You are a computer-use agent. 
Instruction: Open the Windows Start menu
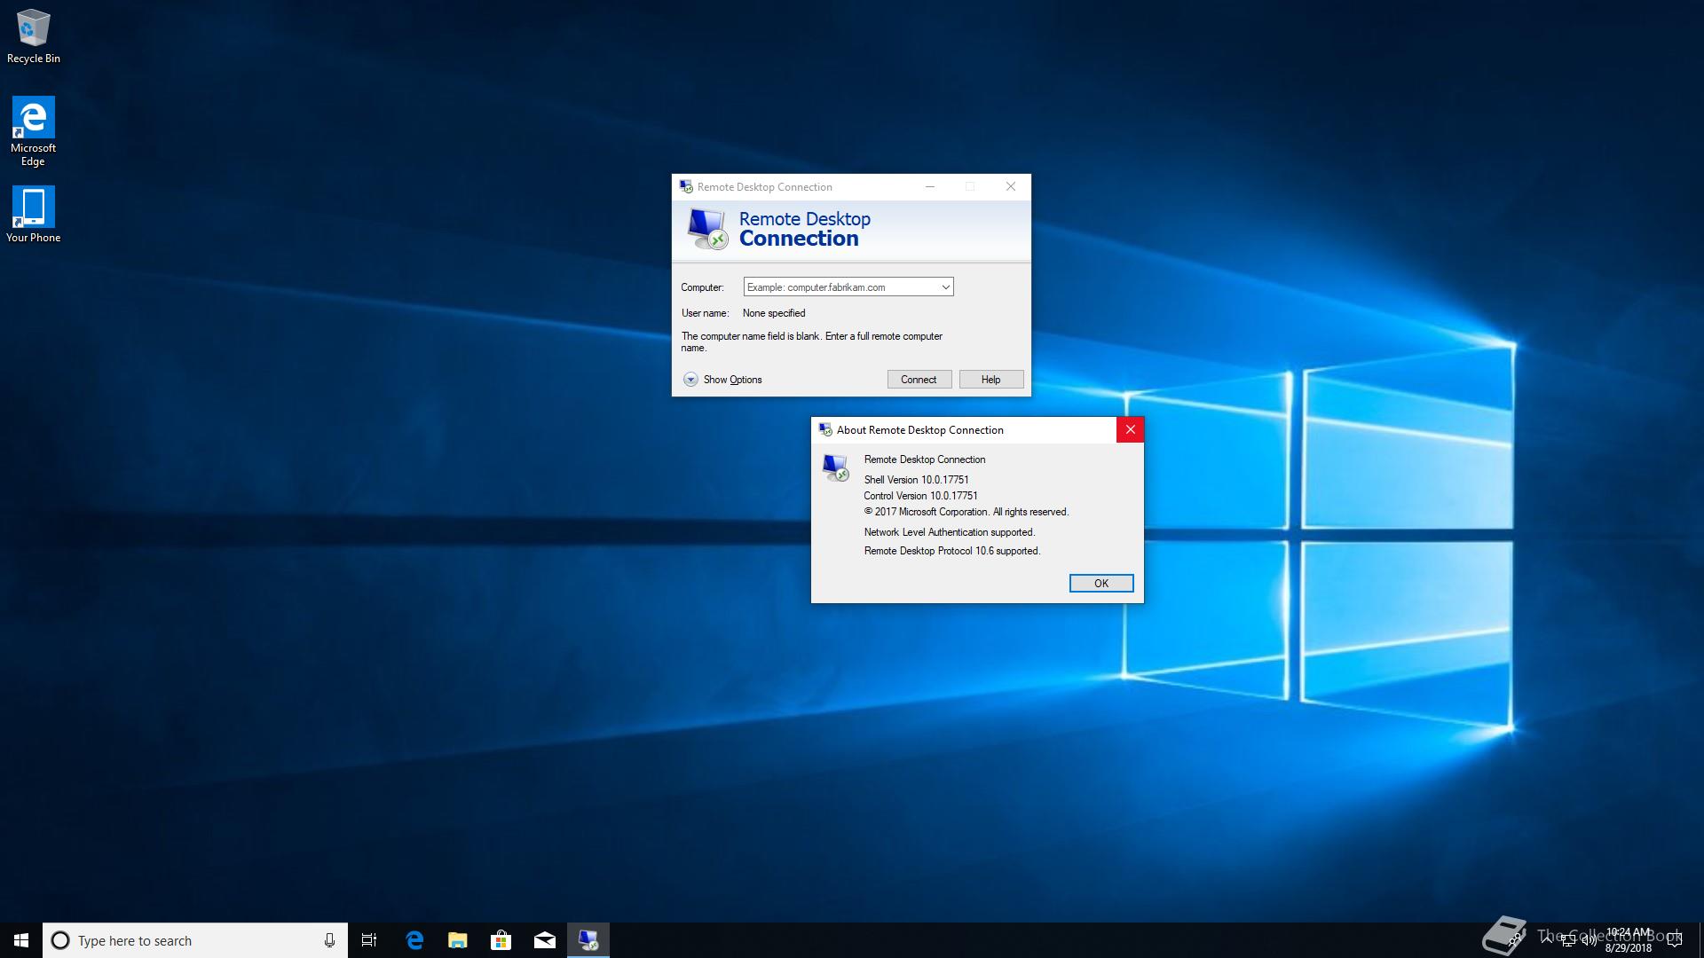coord(21,940)
